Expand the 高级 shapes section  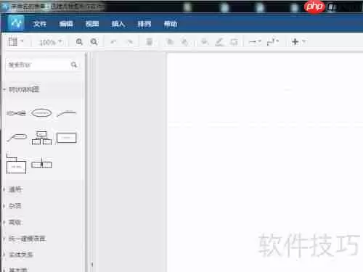coord(15,222)
